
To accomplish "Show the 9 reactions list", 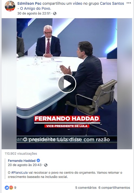I will pos(15,187).
